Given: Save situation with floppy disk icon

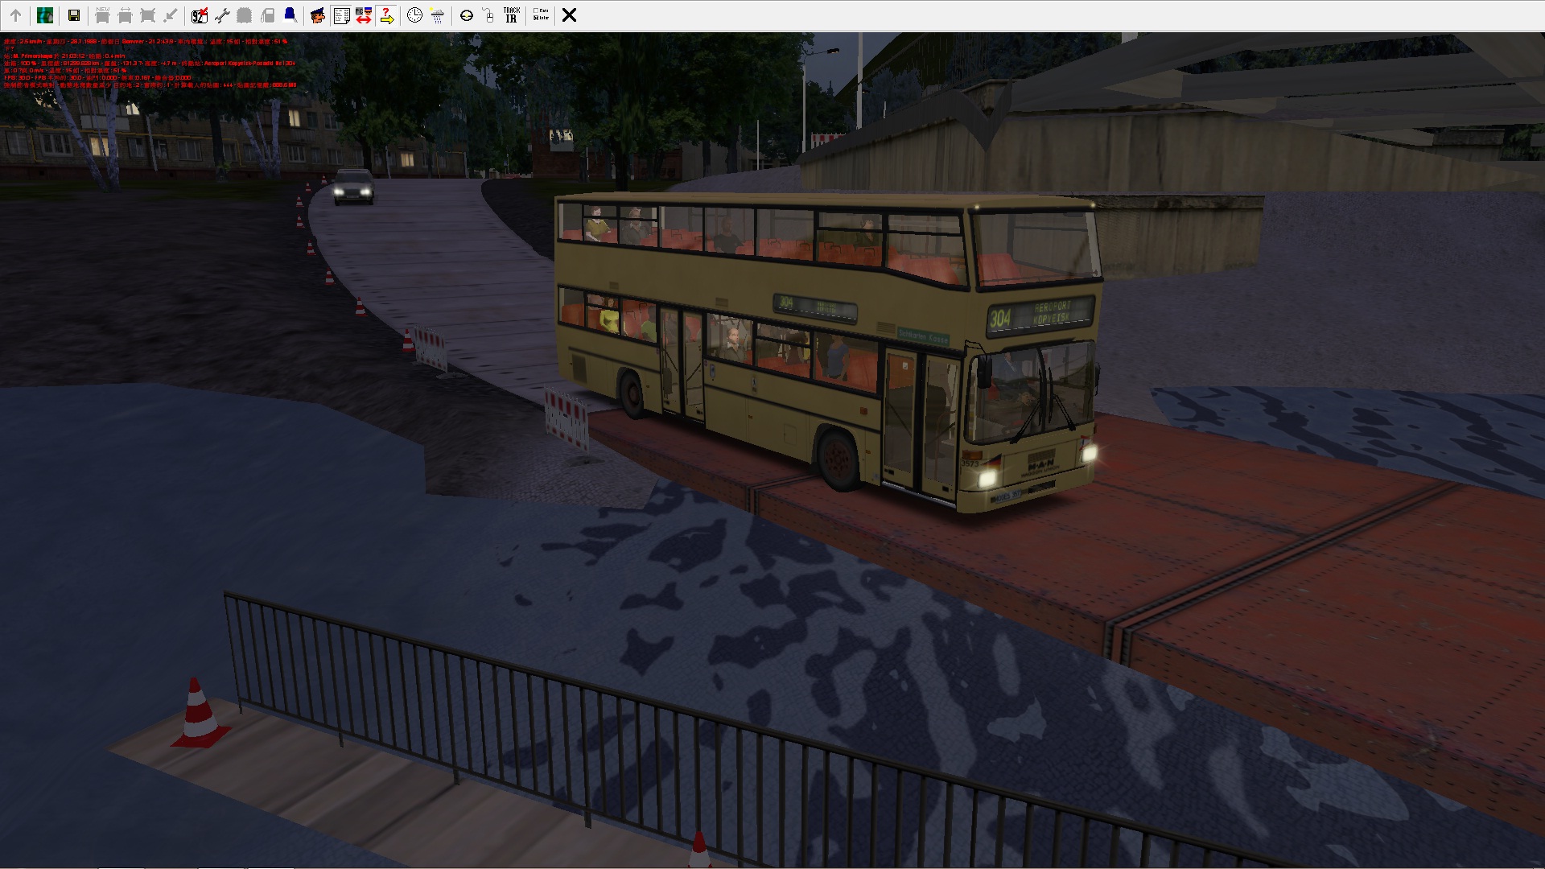Looking at the screenshot, I should pyautogui.click(x=73, y=15).
